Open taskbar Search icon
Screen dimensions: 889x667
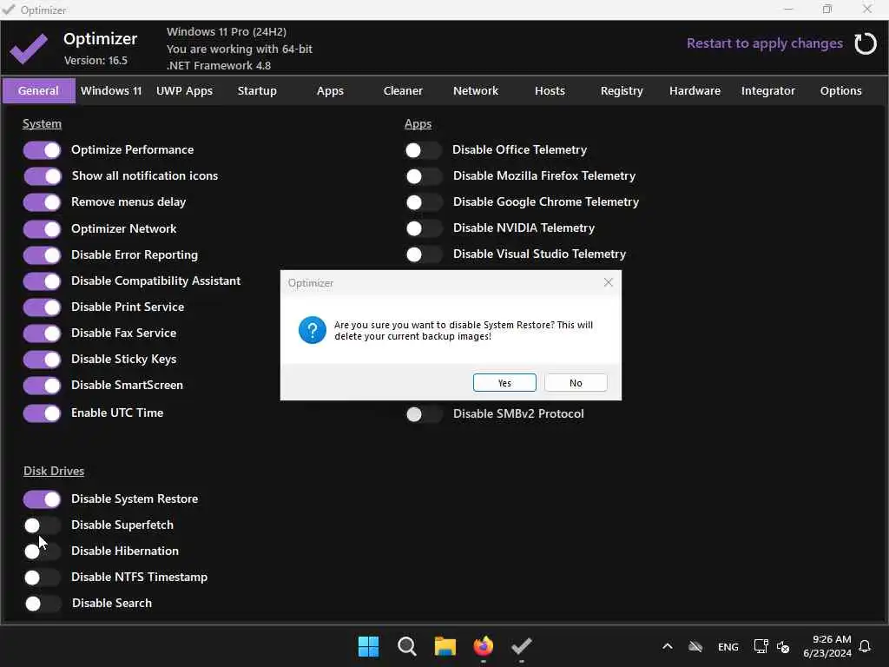[407, 646]
